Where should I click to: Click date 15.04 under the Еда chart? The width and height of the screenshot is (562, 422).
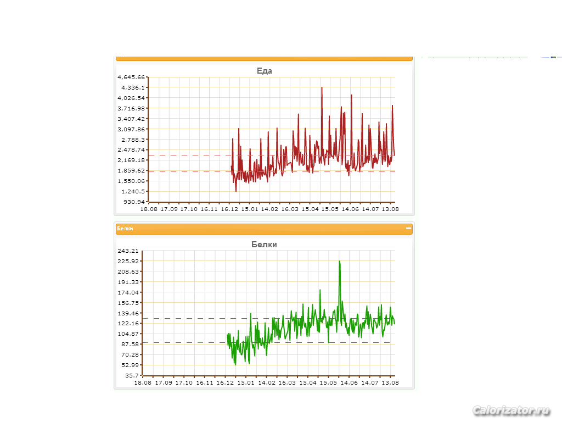(310, 209)
